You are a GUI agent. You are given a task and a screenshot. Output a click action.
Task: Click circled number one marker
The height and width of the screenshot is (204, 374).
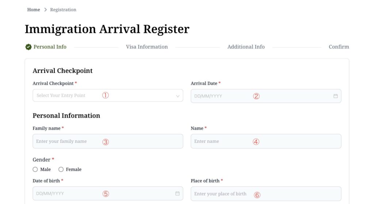pyautogui.click(x=106, y=95)
